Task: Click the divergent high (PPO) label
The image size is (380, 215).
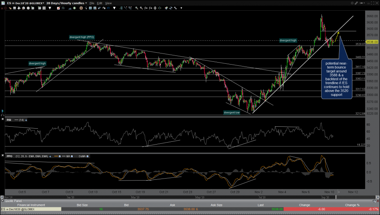Action: click(x=82, y=37)
